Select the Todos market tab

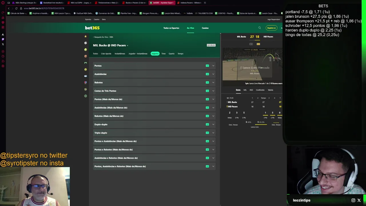tap(95, 54)
